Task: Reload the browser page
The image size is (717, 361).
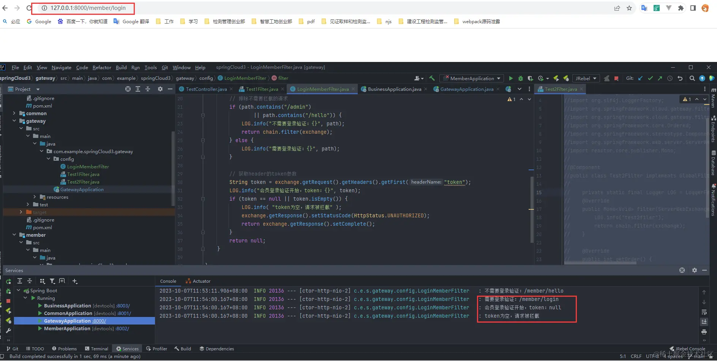Action: [x=29, y=8]
